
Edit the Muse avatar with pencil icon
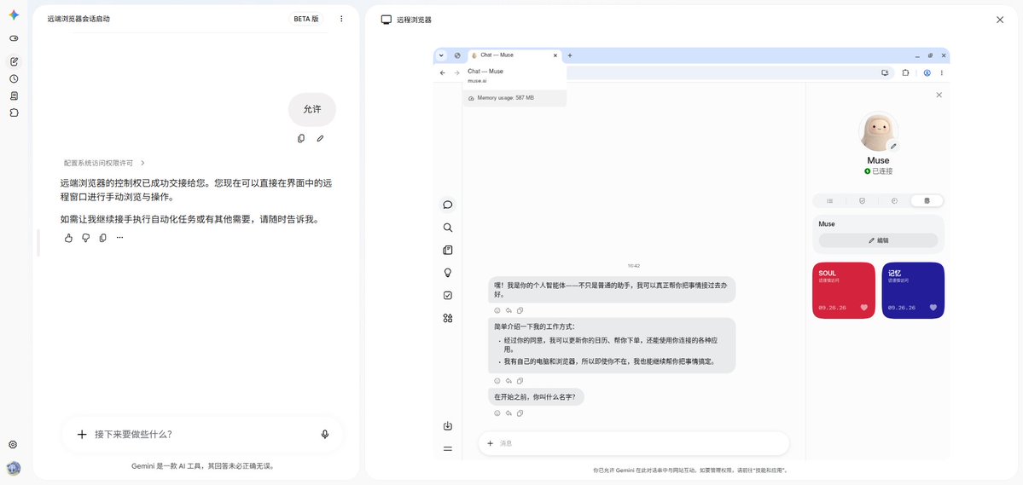pos(893,146)
